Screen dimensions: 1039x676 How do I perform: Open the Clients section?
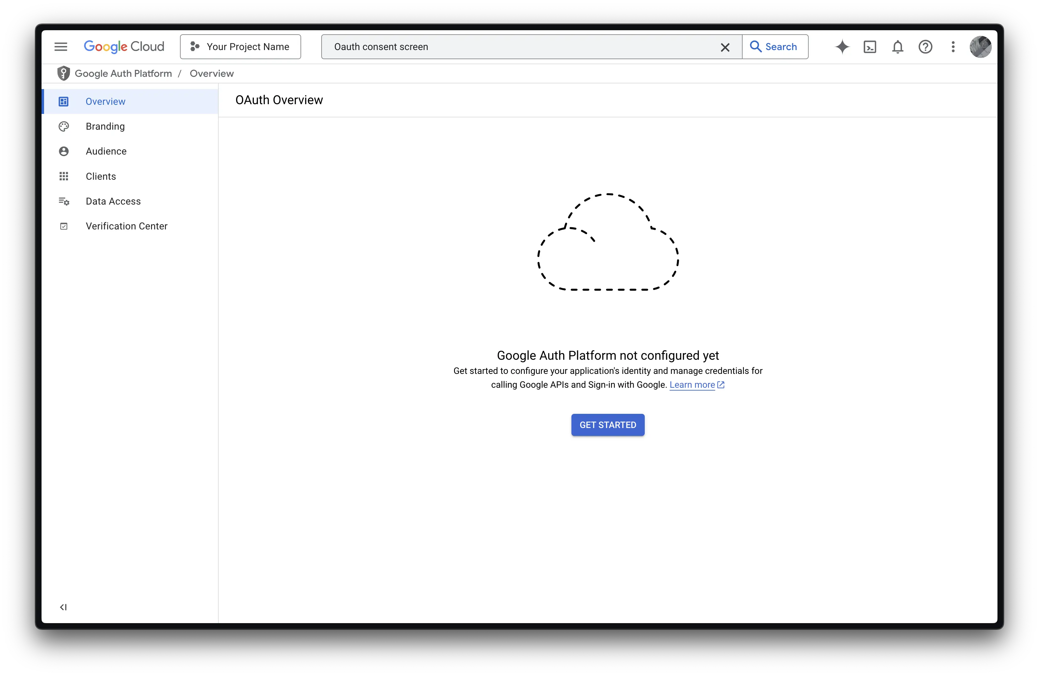130,177
